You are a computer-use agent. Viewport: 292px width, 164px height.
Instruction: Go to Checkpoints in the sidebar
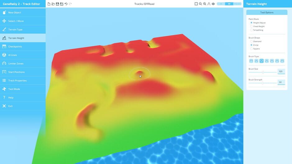pyautogui.click(x=15, y=47)
